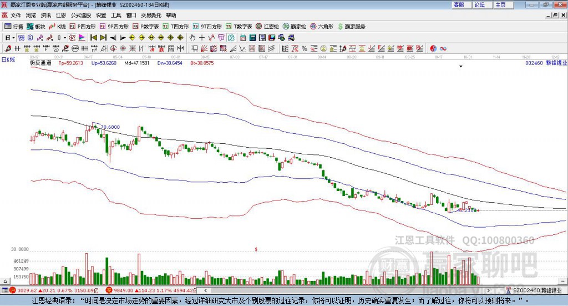Click the 极反通道 indicator name
Image resolution: width=568 pixels, height=306 pixels.
pos(40,63)
